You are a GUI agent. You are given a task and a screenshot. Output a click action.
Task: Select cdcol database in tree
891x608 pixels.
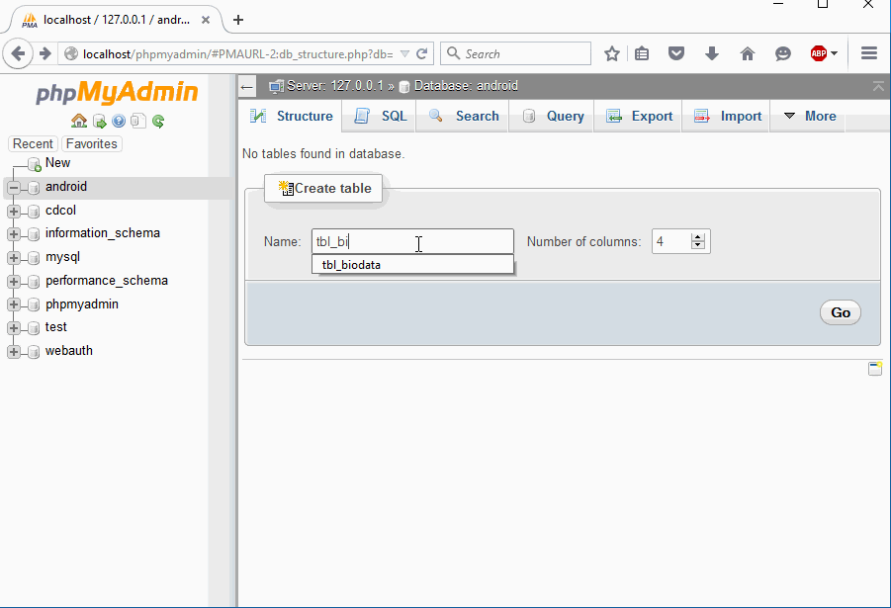click(x=60, y=211)
